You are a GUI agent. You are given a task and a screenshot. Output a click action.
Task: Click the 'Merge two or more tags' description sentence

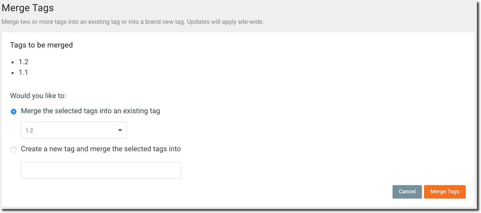click(x=93, y=22)
